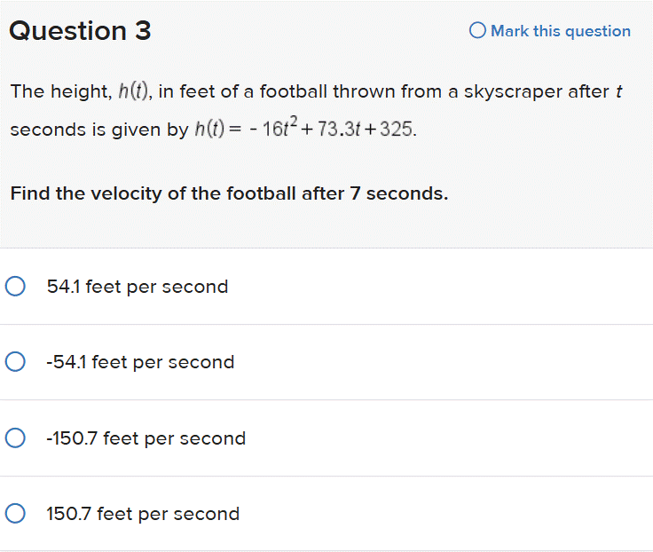This screenshot has width=653, height=552.
Task: Click "325" at the end of the formula
Action: pos(397,130)
